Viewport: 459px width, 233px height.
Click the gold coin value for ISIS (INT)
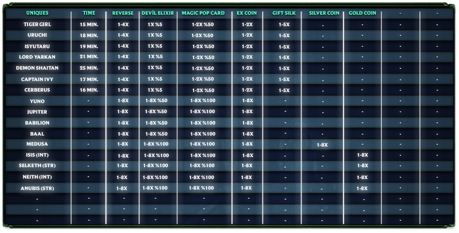coord(362,155)
